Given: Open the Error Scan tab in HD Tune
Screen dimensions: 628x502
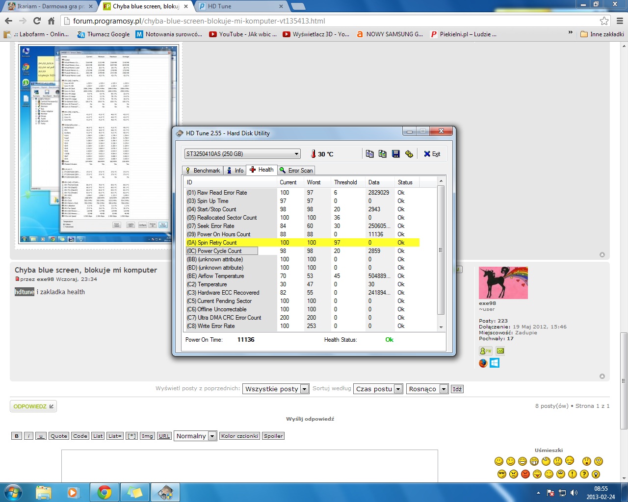Looking at the screenshot, I should click(296, 171).
